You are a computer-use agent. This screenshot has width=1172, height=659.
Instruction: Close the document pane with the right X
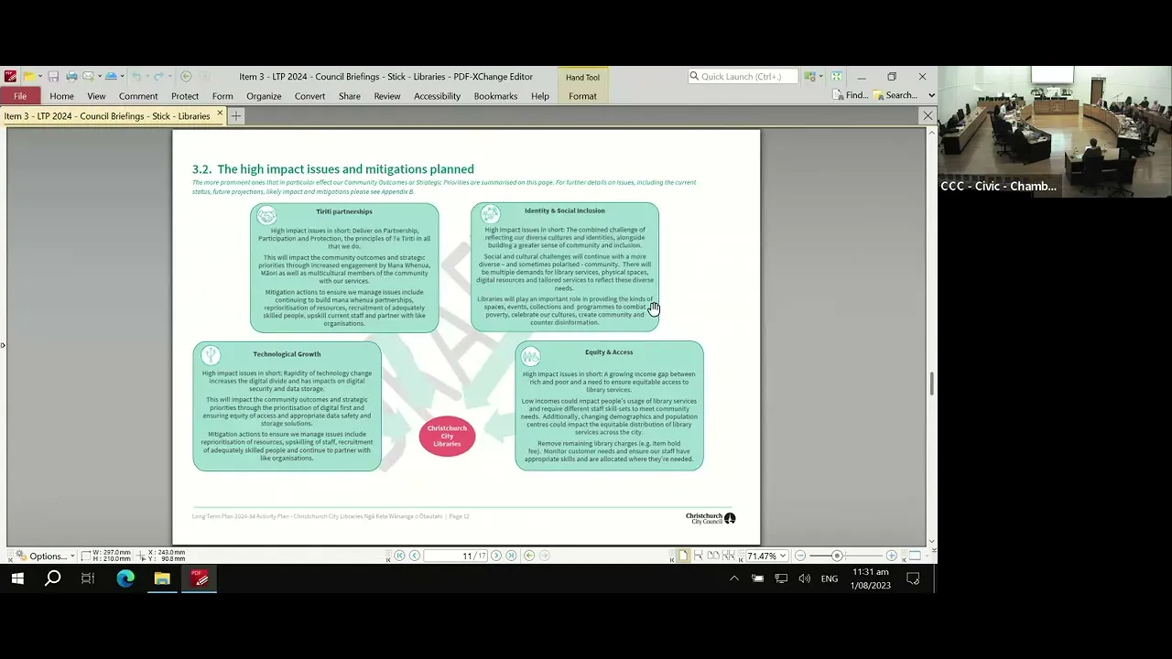(x=928, y=116)
